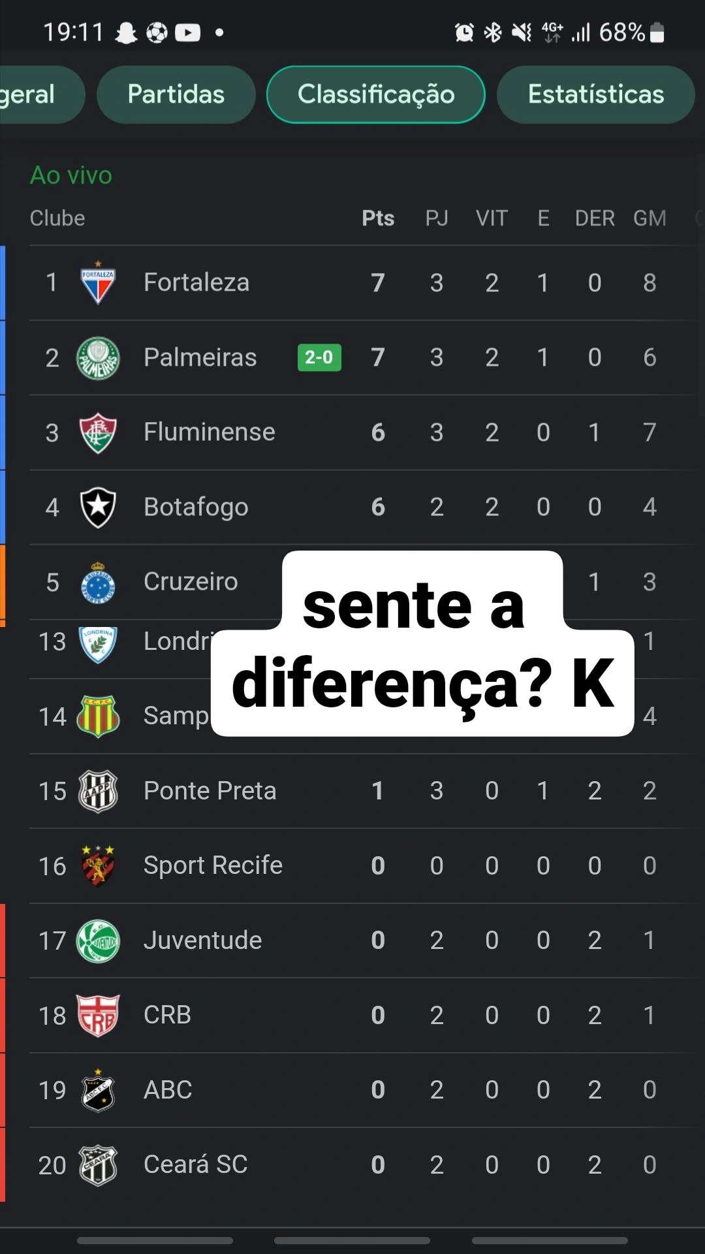Tap the Palmeiras club crest

coord(98,358)
